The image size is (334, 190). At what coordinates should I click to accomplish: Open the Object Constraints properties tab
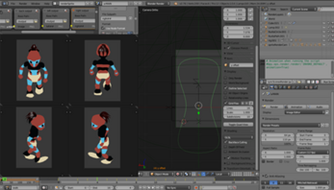click(294, 87)
